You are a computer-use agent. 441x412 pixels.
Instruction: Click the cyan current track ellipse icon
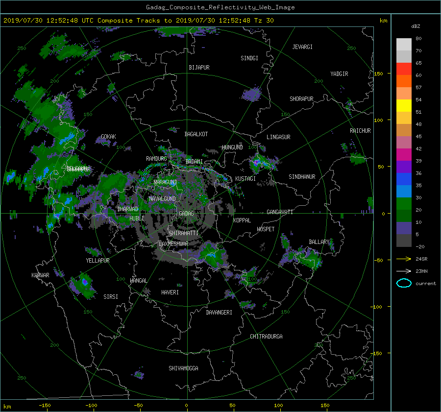pos(404,283)
